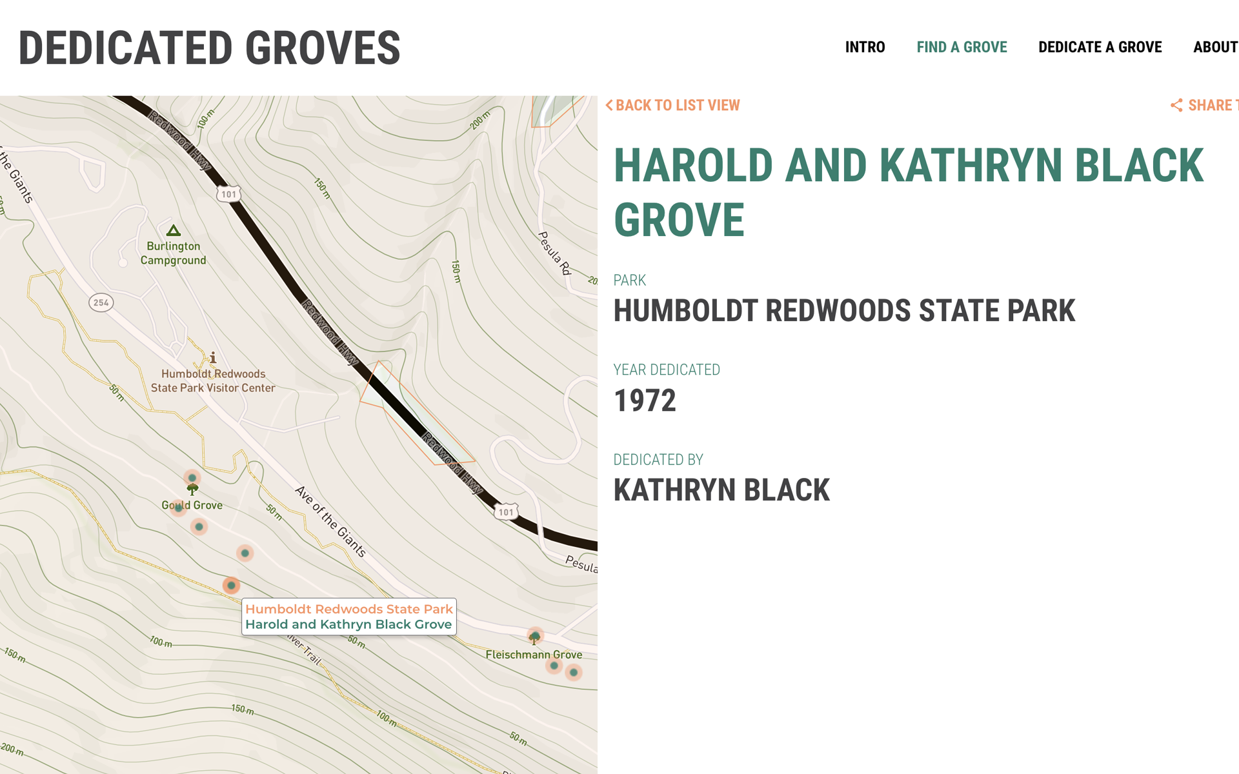Click Humboldt Redwoods State Park park name

tap(844, 310)
